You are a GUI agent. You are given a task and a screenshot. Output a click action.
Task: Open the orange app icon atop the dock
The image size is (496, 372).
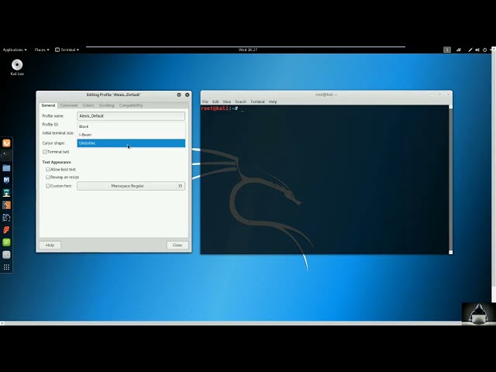(6, 143)
